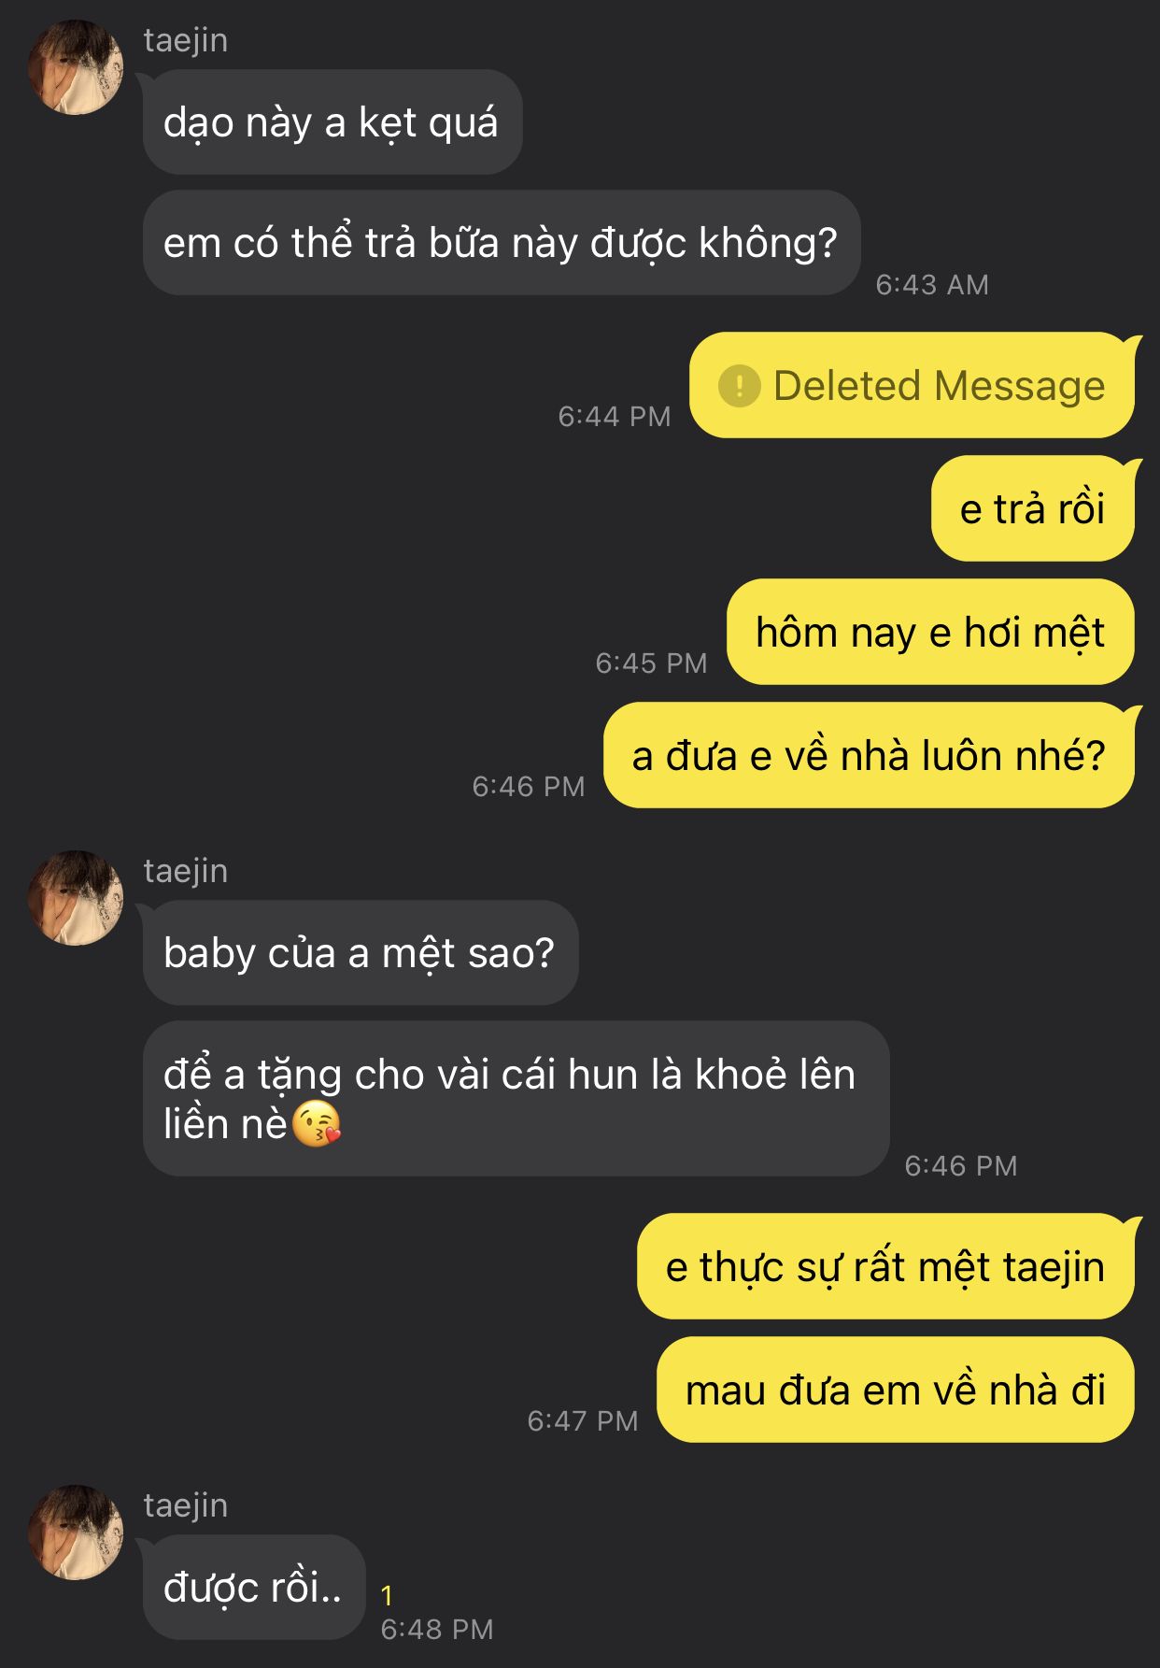Tap the Deleted Message bubble
This screenshot has height=1668, width=1160.
pos(912,385)
